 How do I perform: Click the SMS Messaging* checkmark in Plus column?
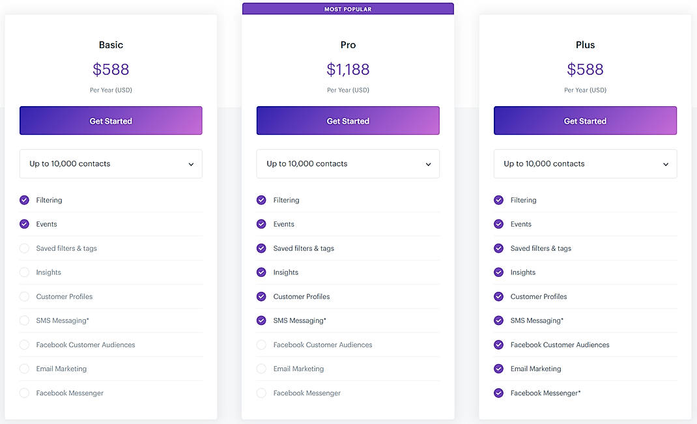(498, 320)
